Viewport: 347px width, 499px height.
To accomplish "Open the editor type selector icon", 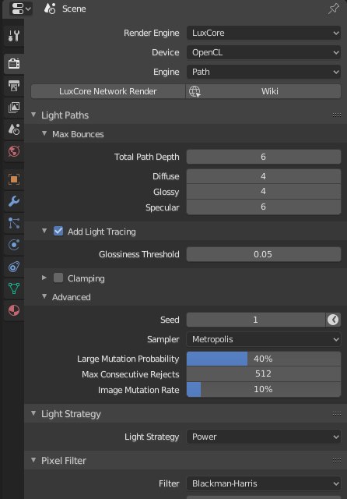I will (x=21, y=9).
